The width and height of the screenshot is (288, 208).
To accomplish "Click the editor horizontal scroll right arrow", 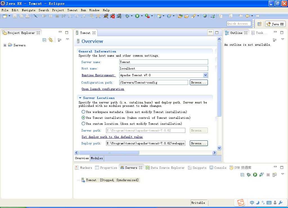I will pos(214,152).
